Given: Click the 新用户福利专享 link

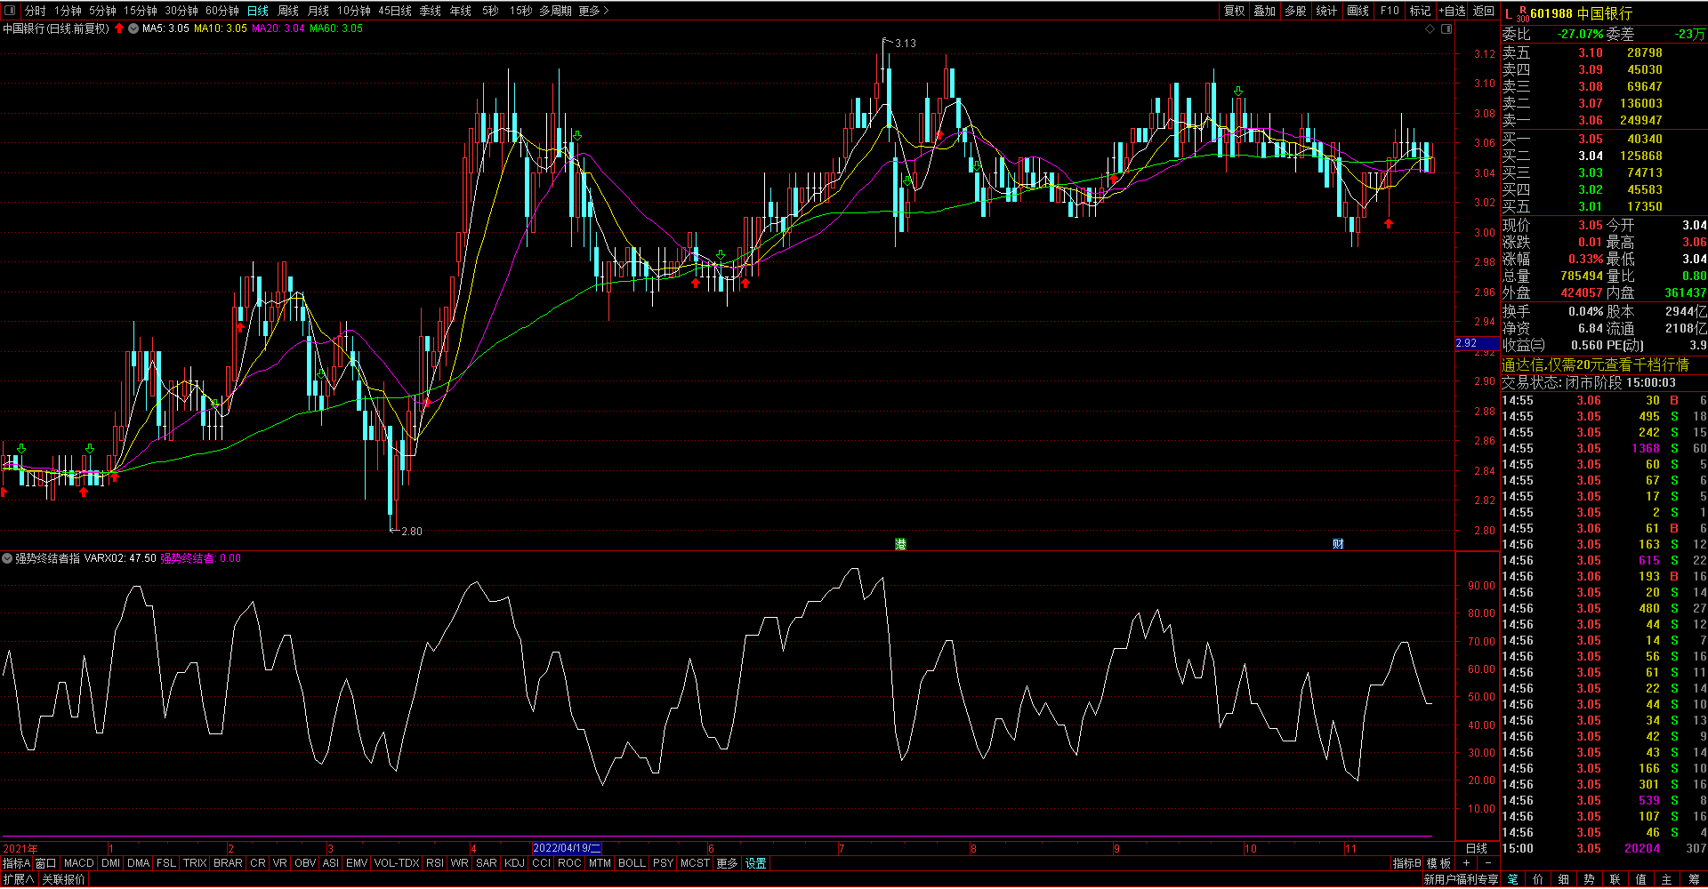Looking at the screenshot, I should click(x=1461, y=879).
